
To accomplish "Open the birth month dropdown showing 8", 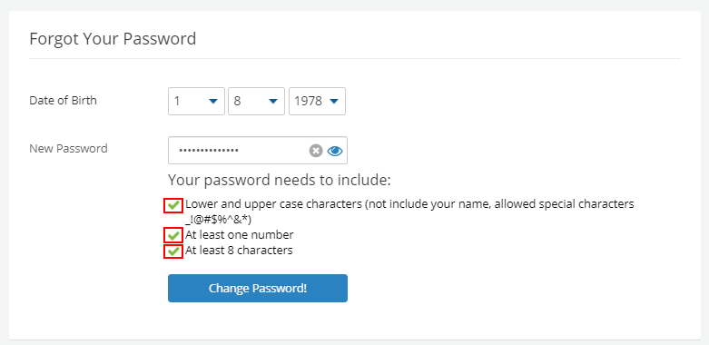I will (x=256, y=102).
